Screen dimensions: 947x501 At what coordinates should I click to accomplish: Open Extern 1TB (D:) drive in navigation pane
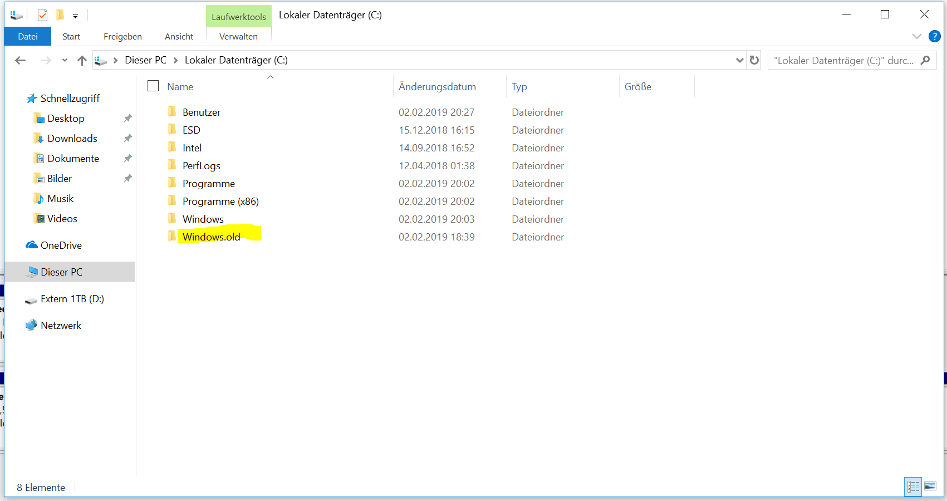point(72,299)
